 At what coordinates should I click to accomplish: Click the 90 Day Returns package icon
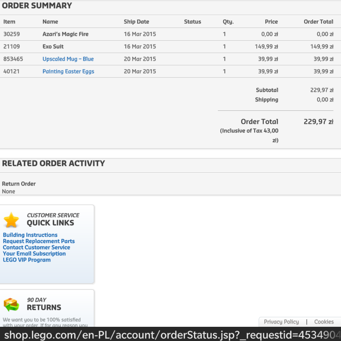[11, 305]
